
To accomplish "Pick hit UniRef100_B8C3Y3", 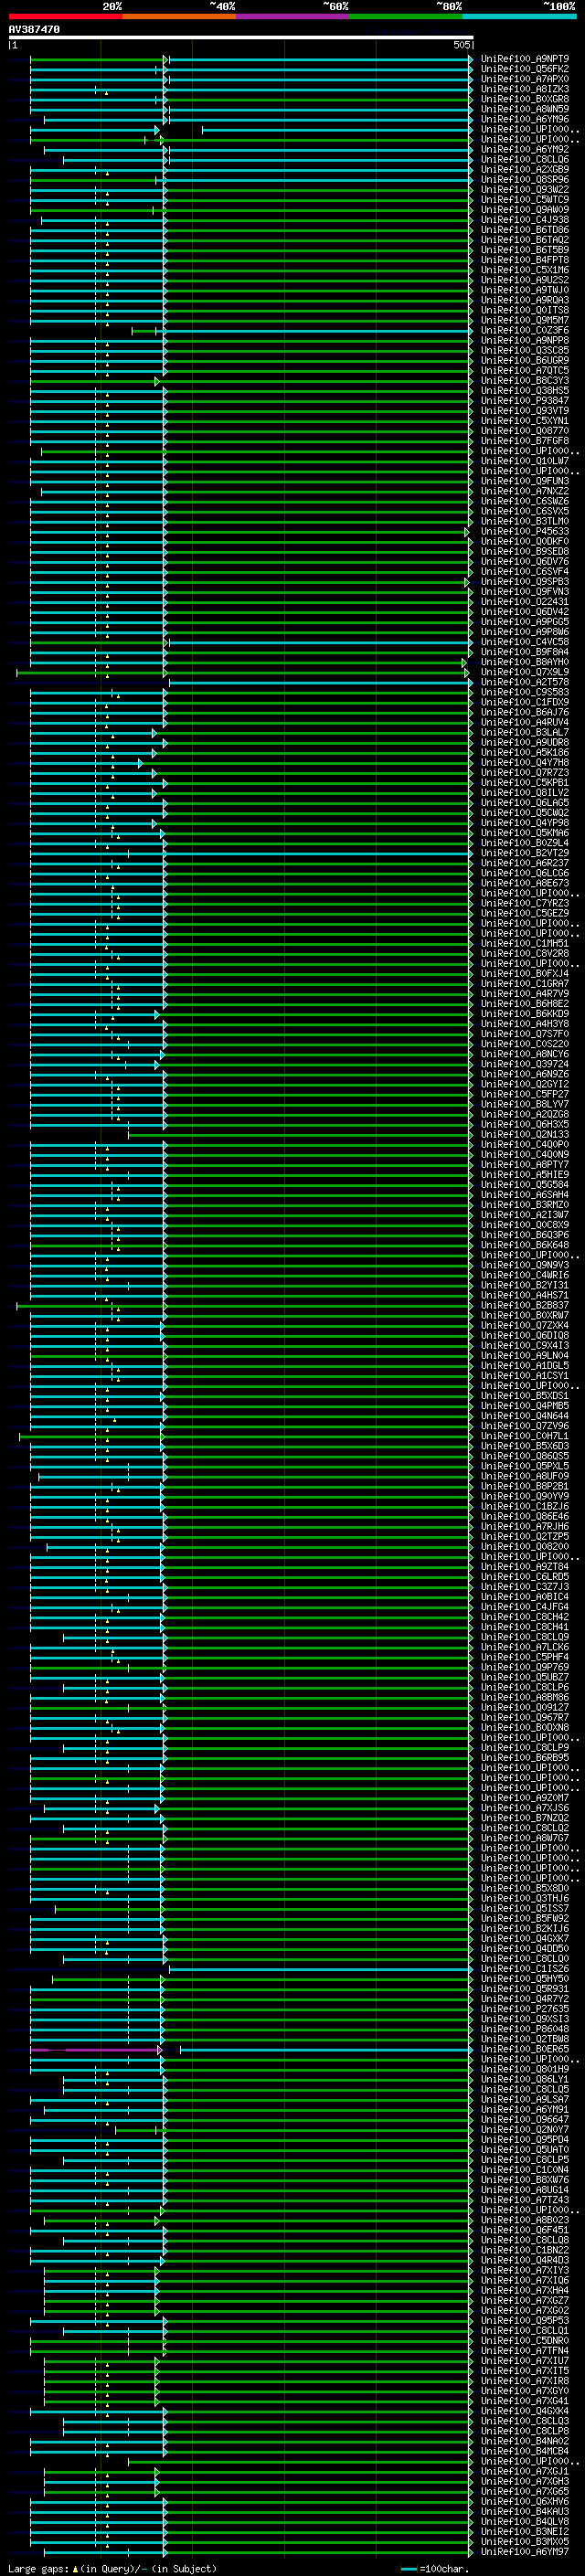I will tap(525, 381).
